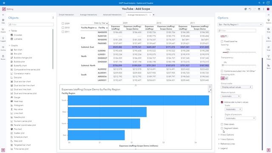Open the report three-dot menu in toolbar

click(x=263, y=9)
